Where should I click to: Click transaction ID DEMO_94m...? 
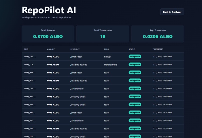point(30,72)
